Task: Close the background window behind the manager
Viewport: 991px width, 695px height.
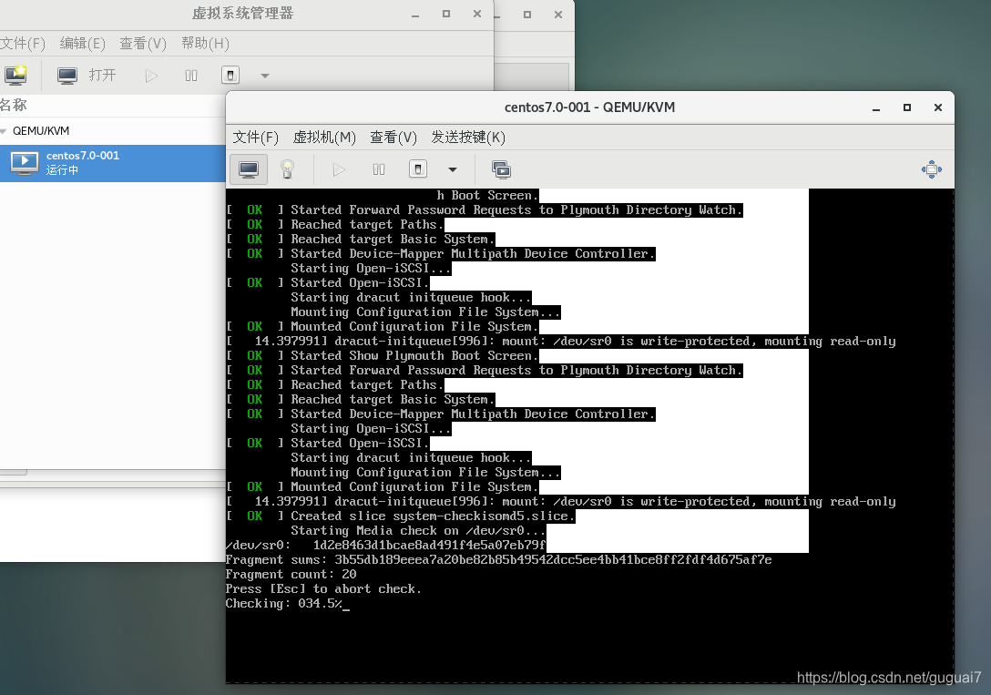Action: [x=558, y=14]
